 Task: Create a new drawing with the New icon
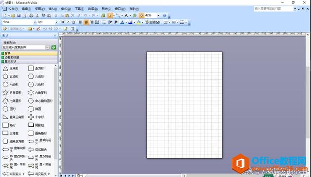click(x=5, y=15)
